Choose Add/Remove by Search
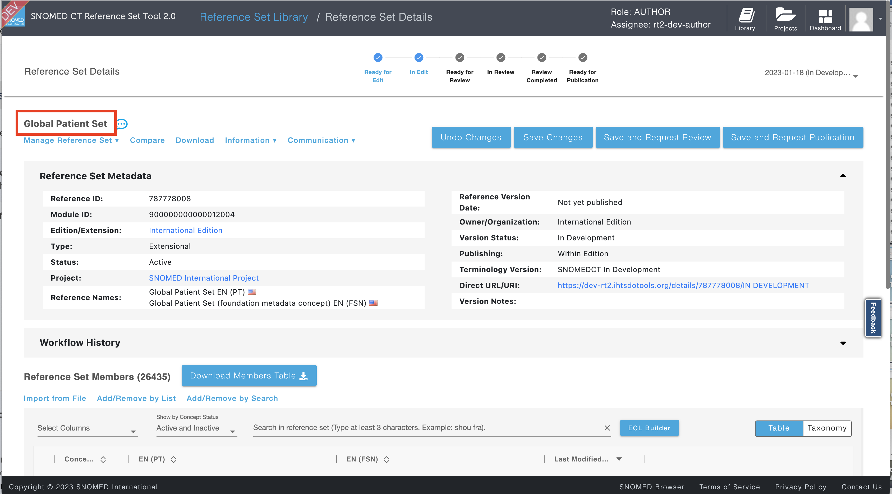The height and width of the screenshot is (494, 892). pos(232,398)
